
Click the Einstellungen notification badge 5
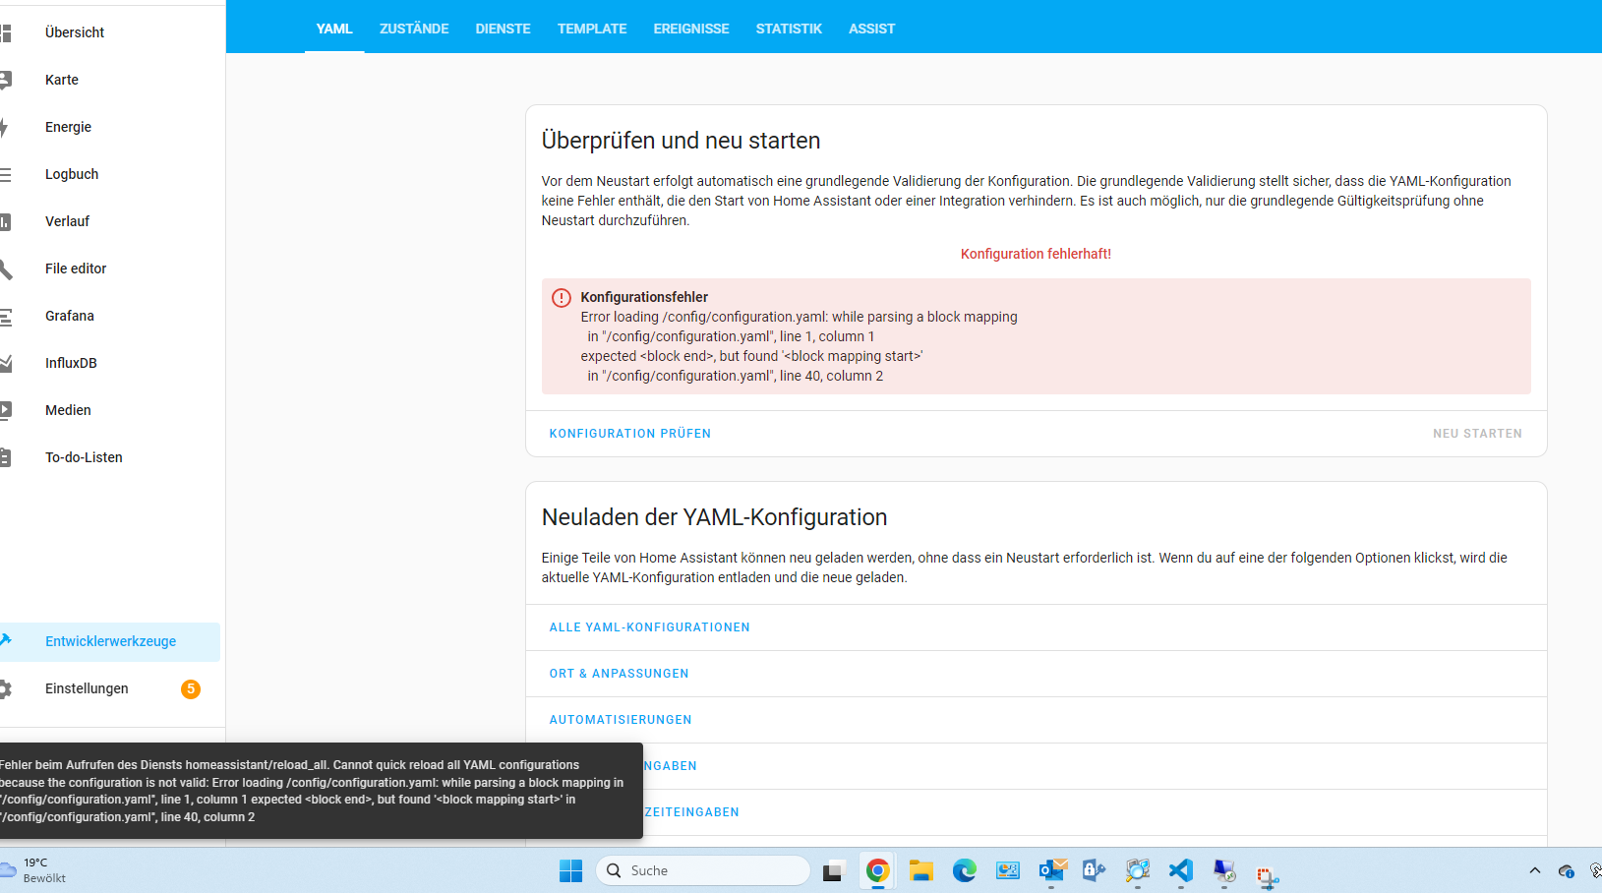pos(191,689)
